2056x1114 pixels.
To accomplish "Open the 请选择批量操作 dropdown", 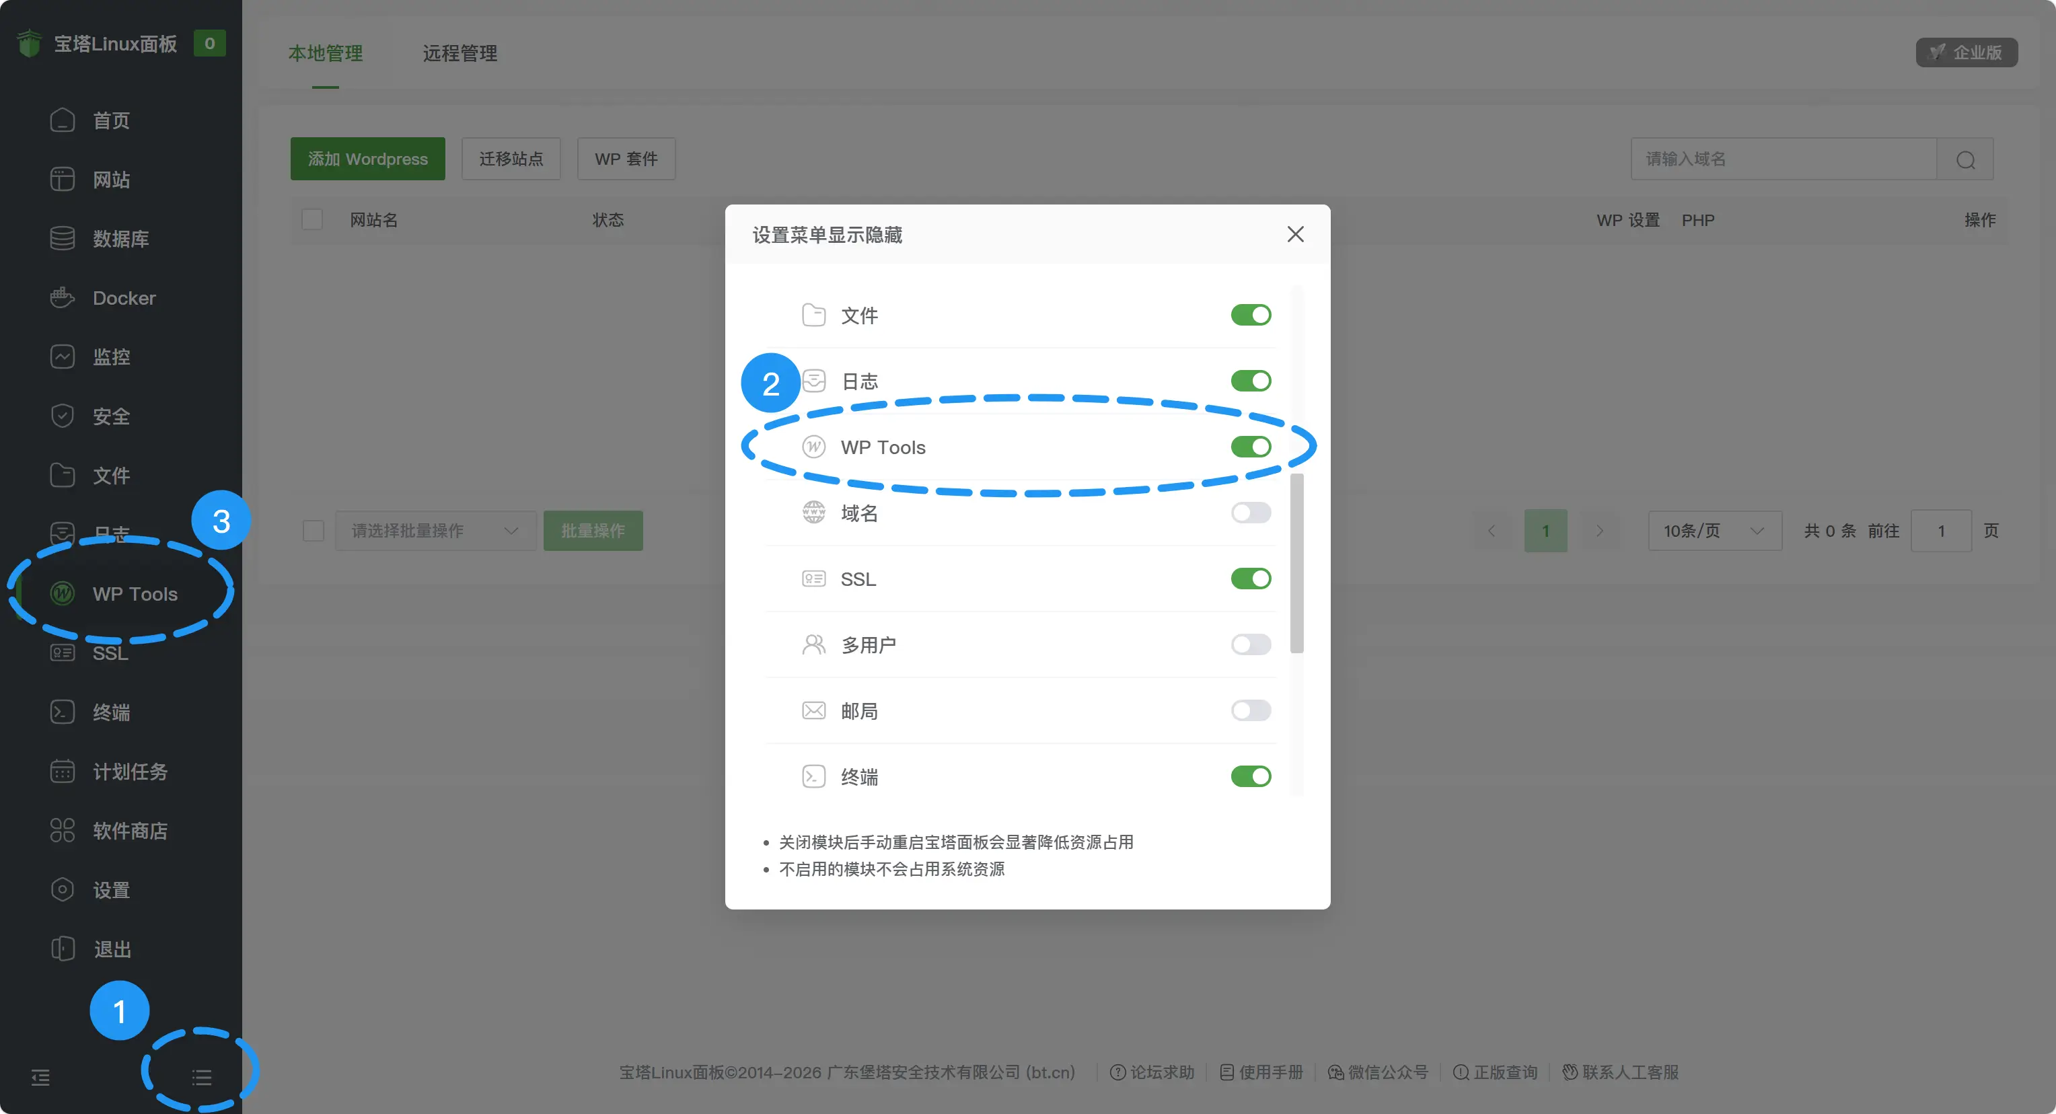I will point(435,531).
